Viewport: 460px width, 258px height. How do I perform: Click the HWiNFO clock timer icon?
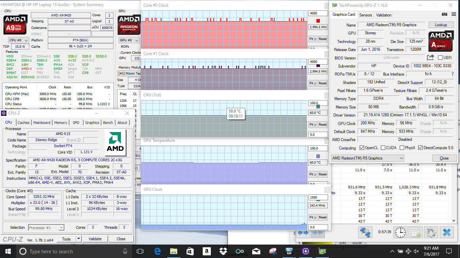pyautogui.click(x=400, y=232)
